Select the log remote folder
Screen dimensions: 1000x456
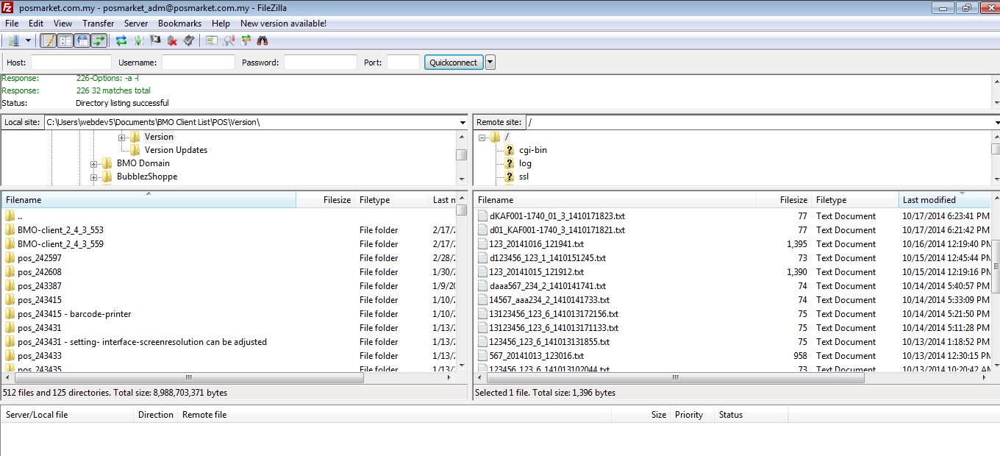525,163
